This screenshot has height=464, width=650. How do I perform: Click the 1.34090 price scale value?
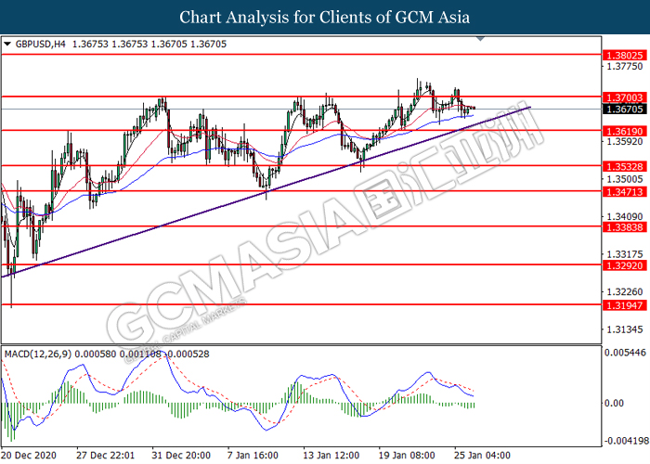(624, 216)
